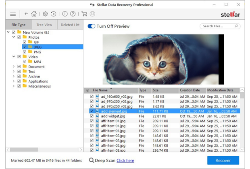Click the shopping cart buy icon
This screenshot has width=250, height=169.
[84, 14]
